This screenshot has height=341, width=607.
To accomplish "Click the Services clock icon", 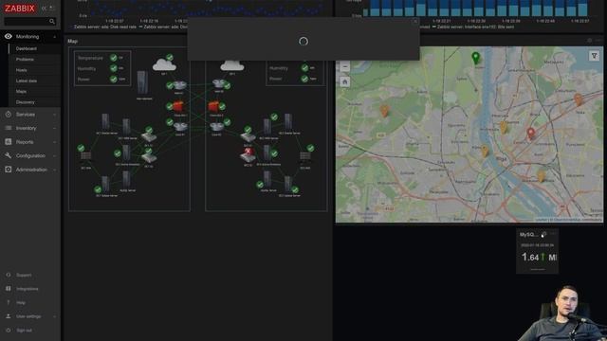I will pyautogui.click(x=9, y=115).
